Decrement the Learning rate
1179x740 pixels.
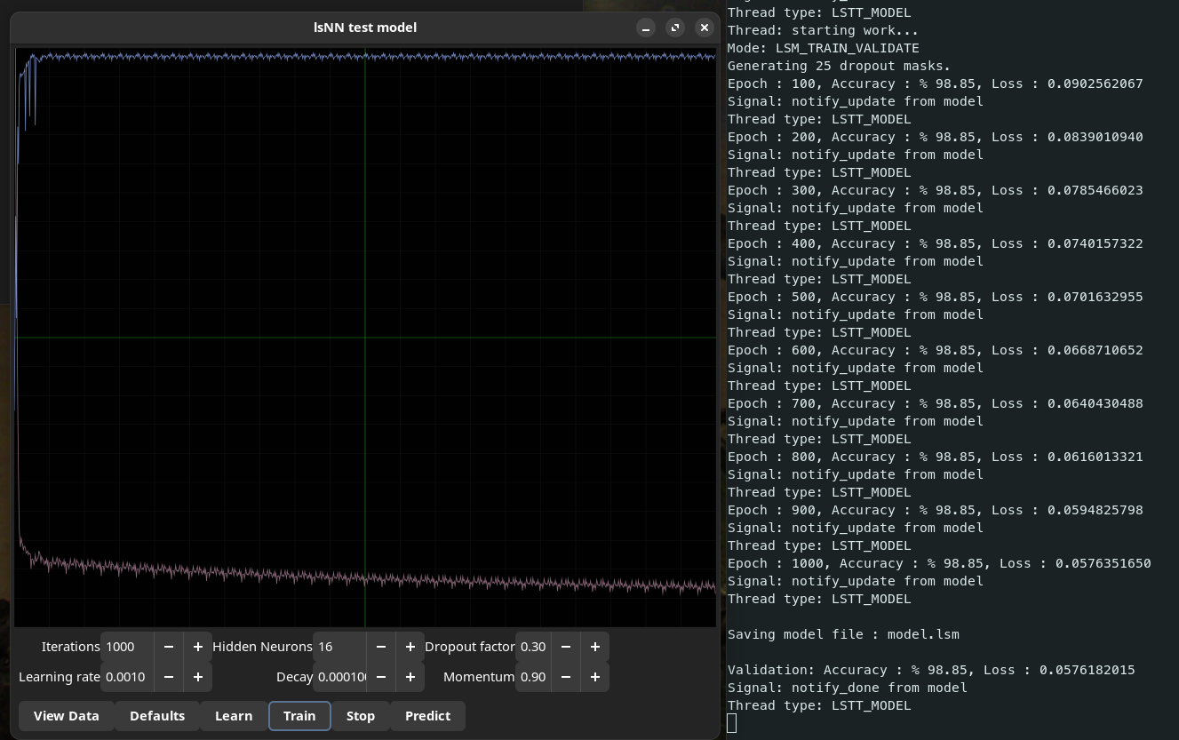coord(168,676)
